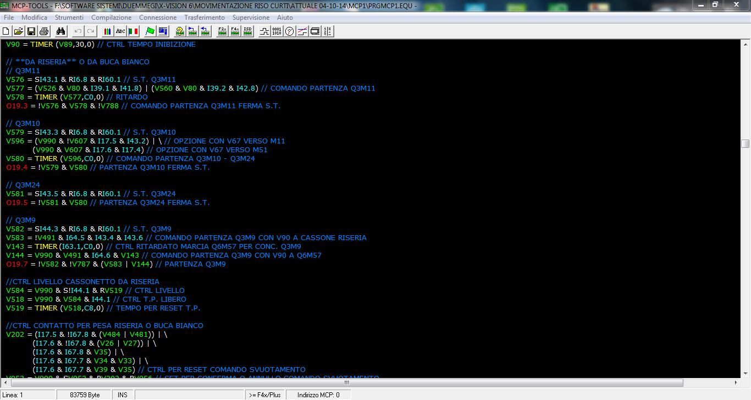This screenshot has height=400, width=751.
Task: Redo the edit with the redo arrow
Action: coord(90,31)
